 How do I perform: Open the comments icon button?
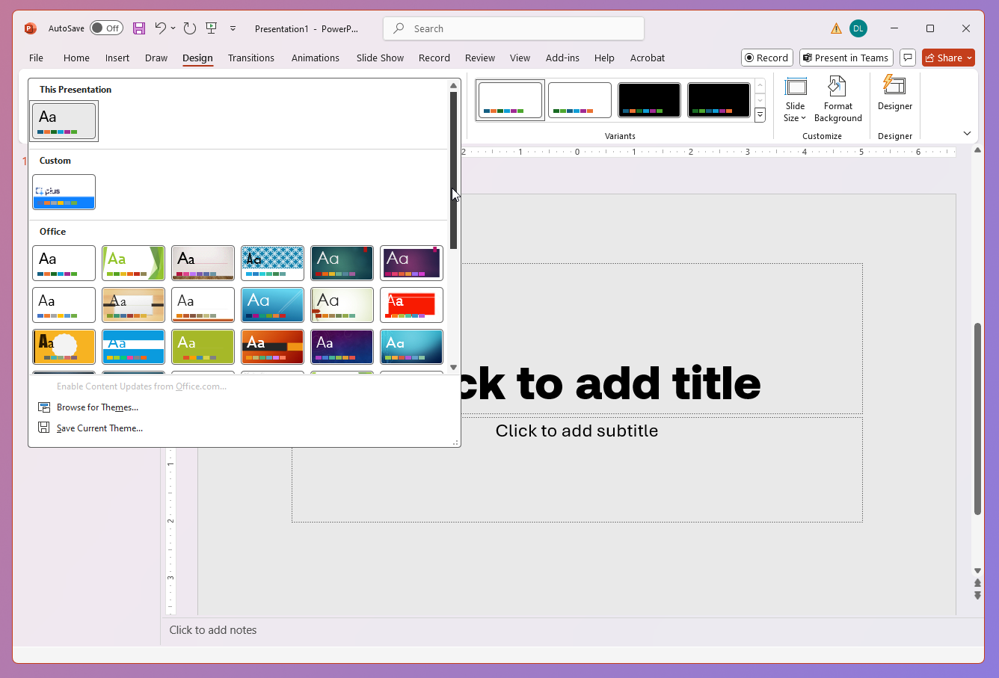coord(908,58)
